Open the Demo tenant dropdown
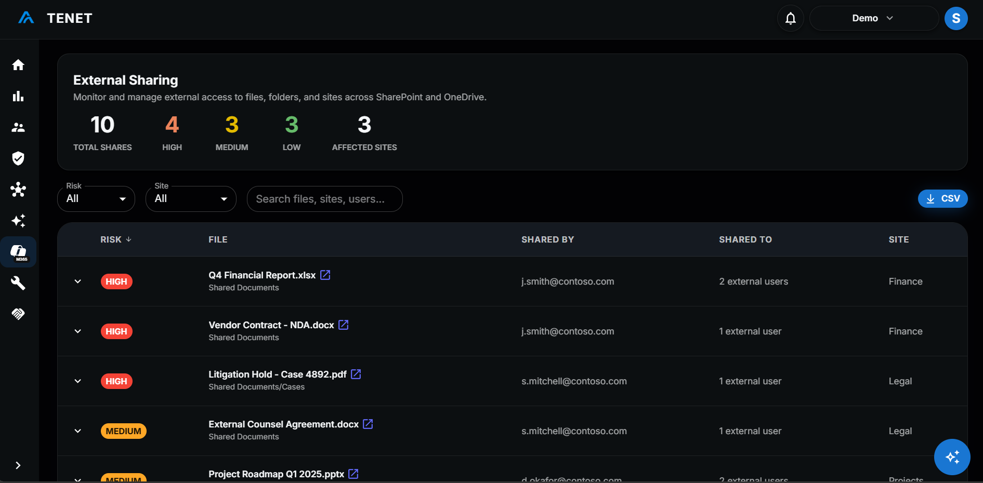983x483 pixels. coord(874,19)
